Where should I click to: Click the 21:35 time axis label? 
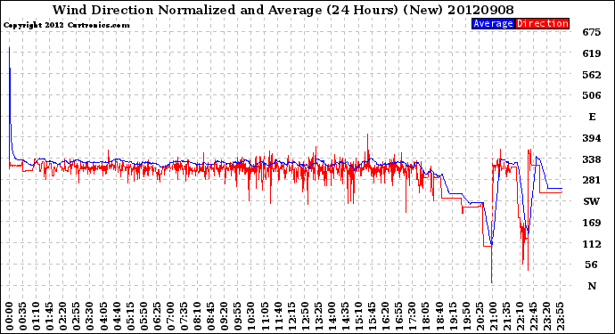(506, 316)
